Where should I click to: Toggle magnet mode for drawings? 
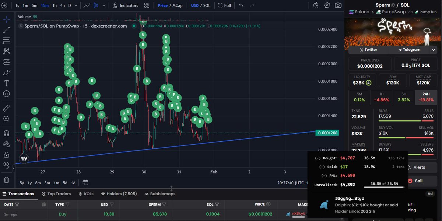(6, 133)
